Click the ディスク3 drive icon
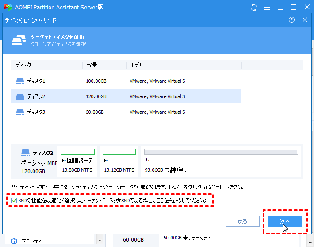 [x=20, y=112]
